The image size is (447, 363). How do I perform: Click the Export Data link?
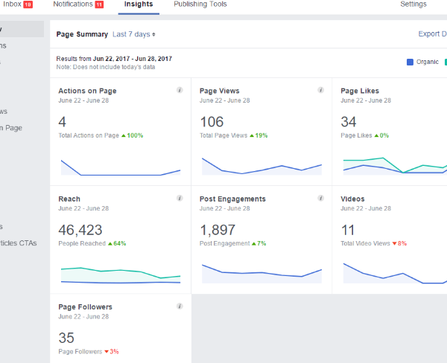pyautogui.click(x=432, y=34)
